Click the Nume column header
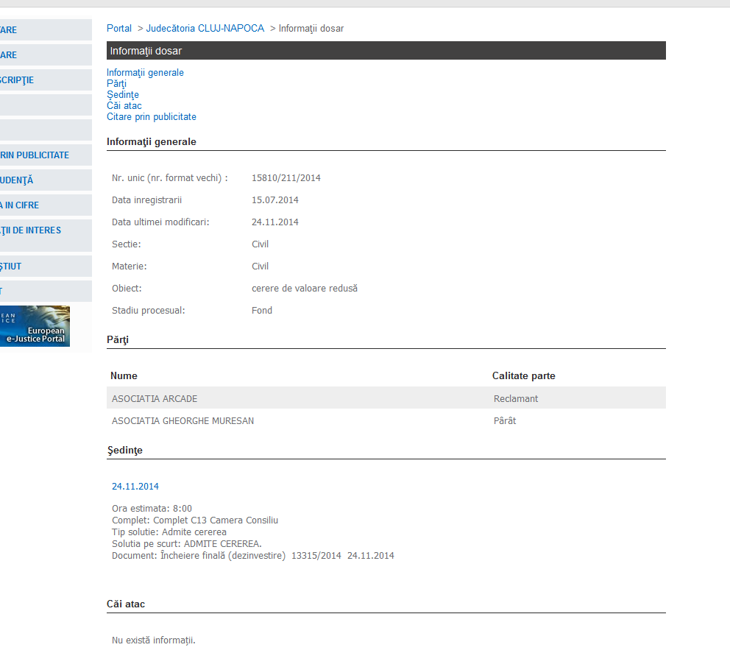This screenshot has width=730, height=653. pyautogui.click(x=124, y=376)
